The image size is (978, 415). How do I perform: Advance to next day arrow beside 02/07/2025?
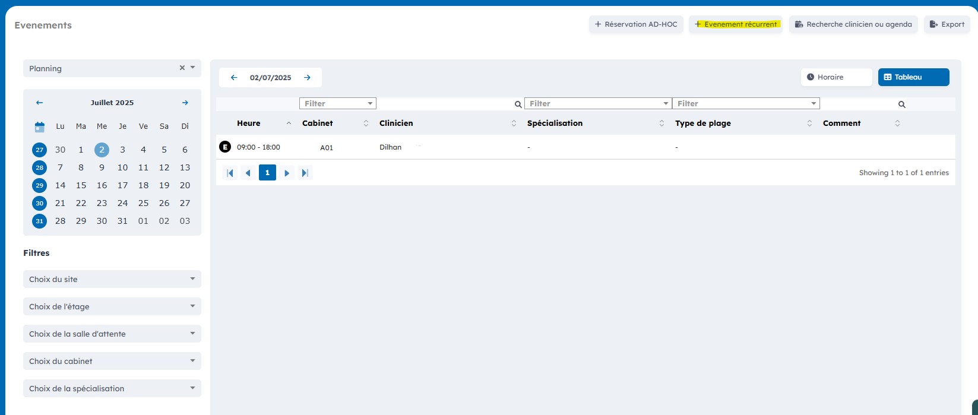307,78
